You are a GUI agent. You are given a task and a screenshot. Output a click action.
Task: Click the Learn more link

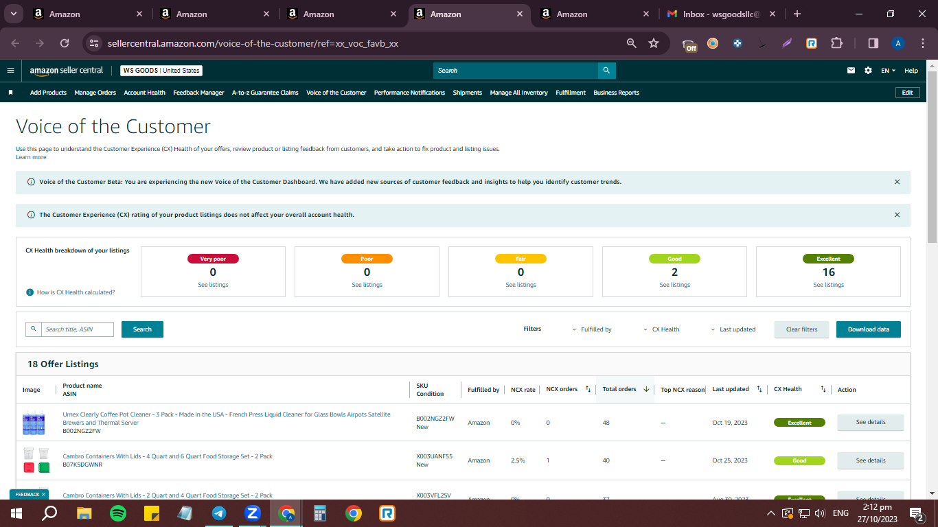(31, 157)
